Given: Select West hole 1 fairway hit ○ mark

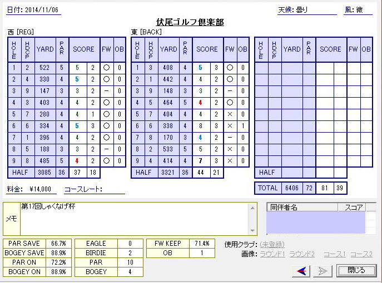Looking at the screenshot, I should tap(106, 68).
